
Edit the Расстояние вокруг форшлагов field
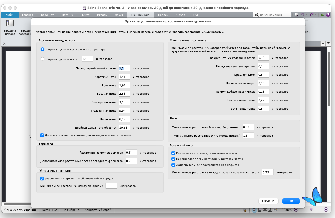click(x=131, y=153)
